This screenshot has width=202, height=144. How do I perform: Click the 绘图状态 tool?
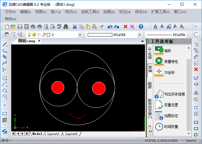166,116
